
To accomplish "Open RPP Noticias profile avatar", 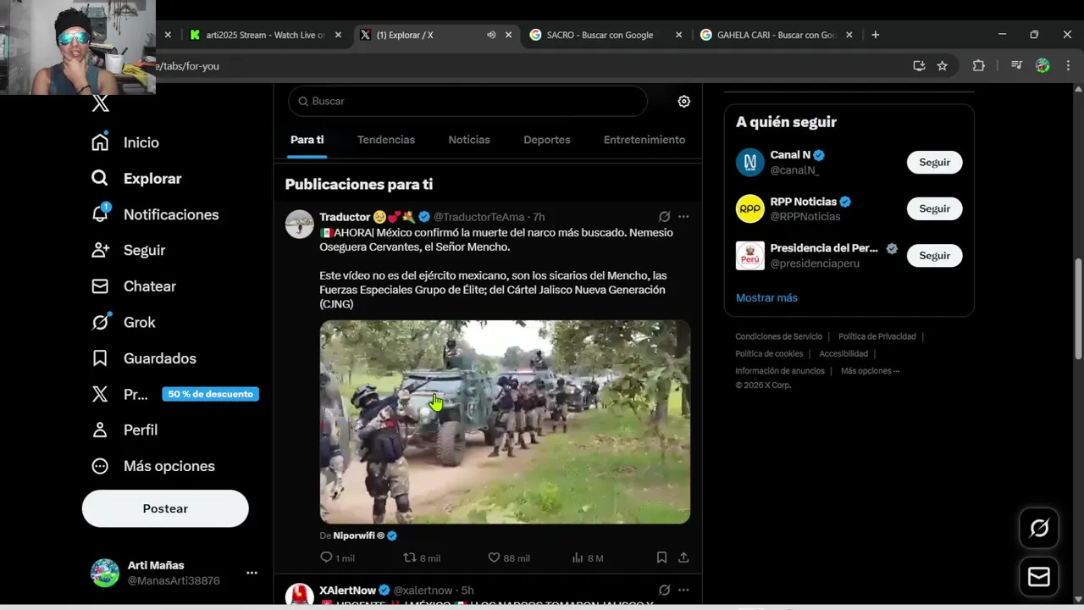I will (x=749, y=208).
